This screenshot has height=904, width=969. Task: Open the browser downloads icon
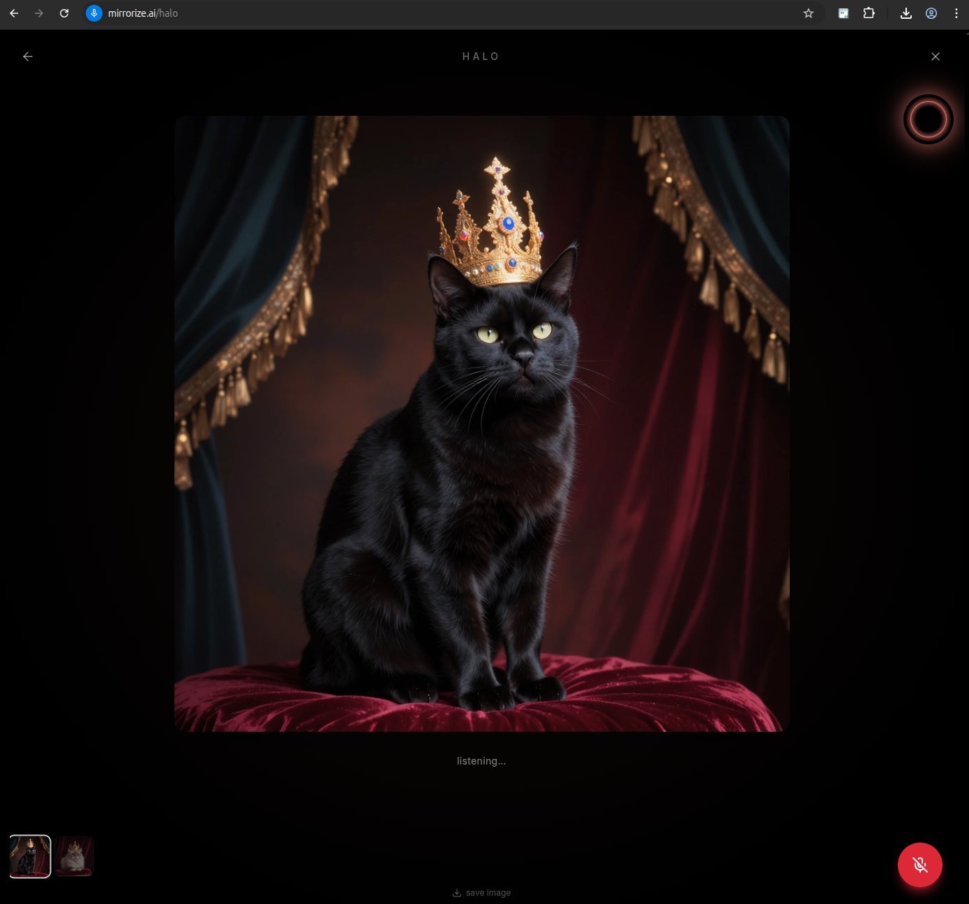[x=906, y=13]
